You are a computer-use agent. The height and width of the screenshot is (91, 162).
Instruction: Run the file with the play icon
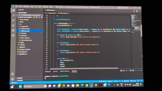(134, 11)
